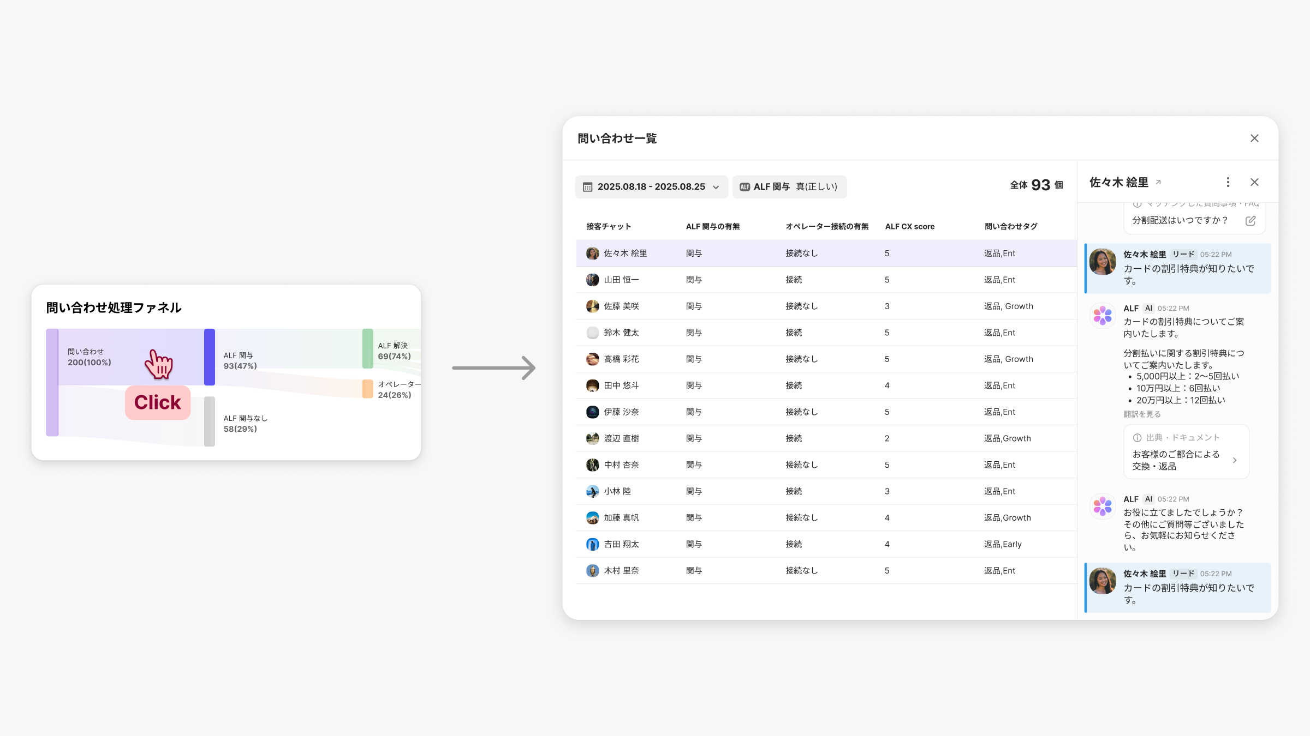Close the 佐々木 絵里 chat side panel
This screenshot has height=736, width=1310.
1254,182
